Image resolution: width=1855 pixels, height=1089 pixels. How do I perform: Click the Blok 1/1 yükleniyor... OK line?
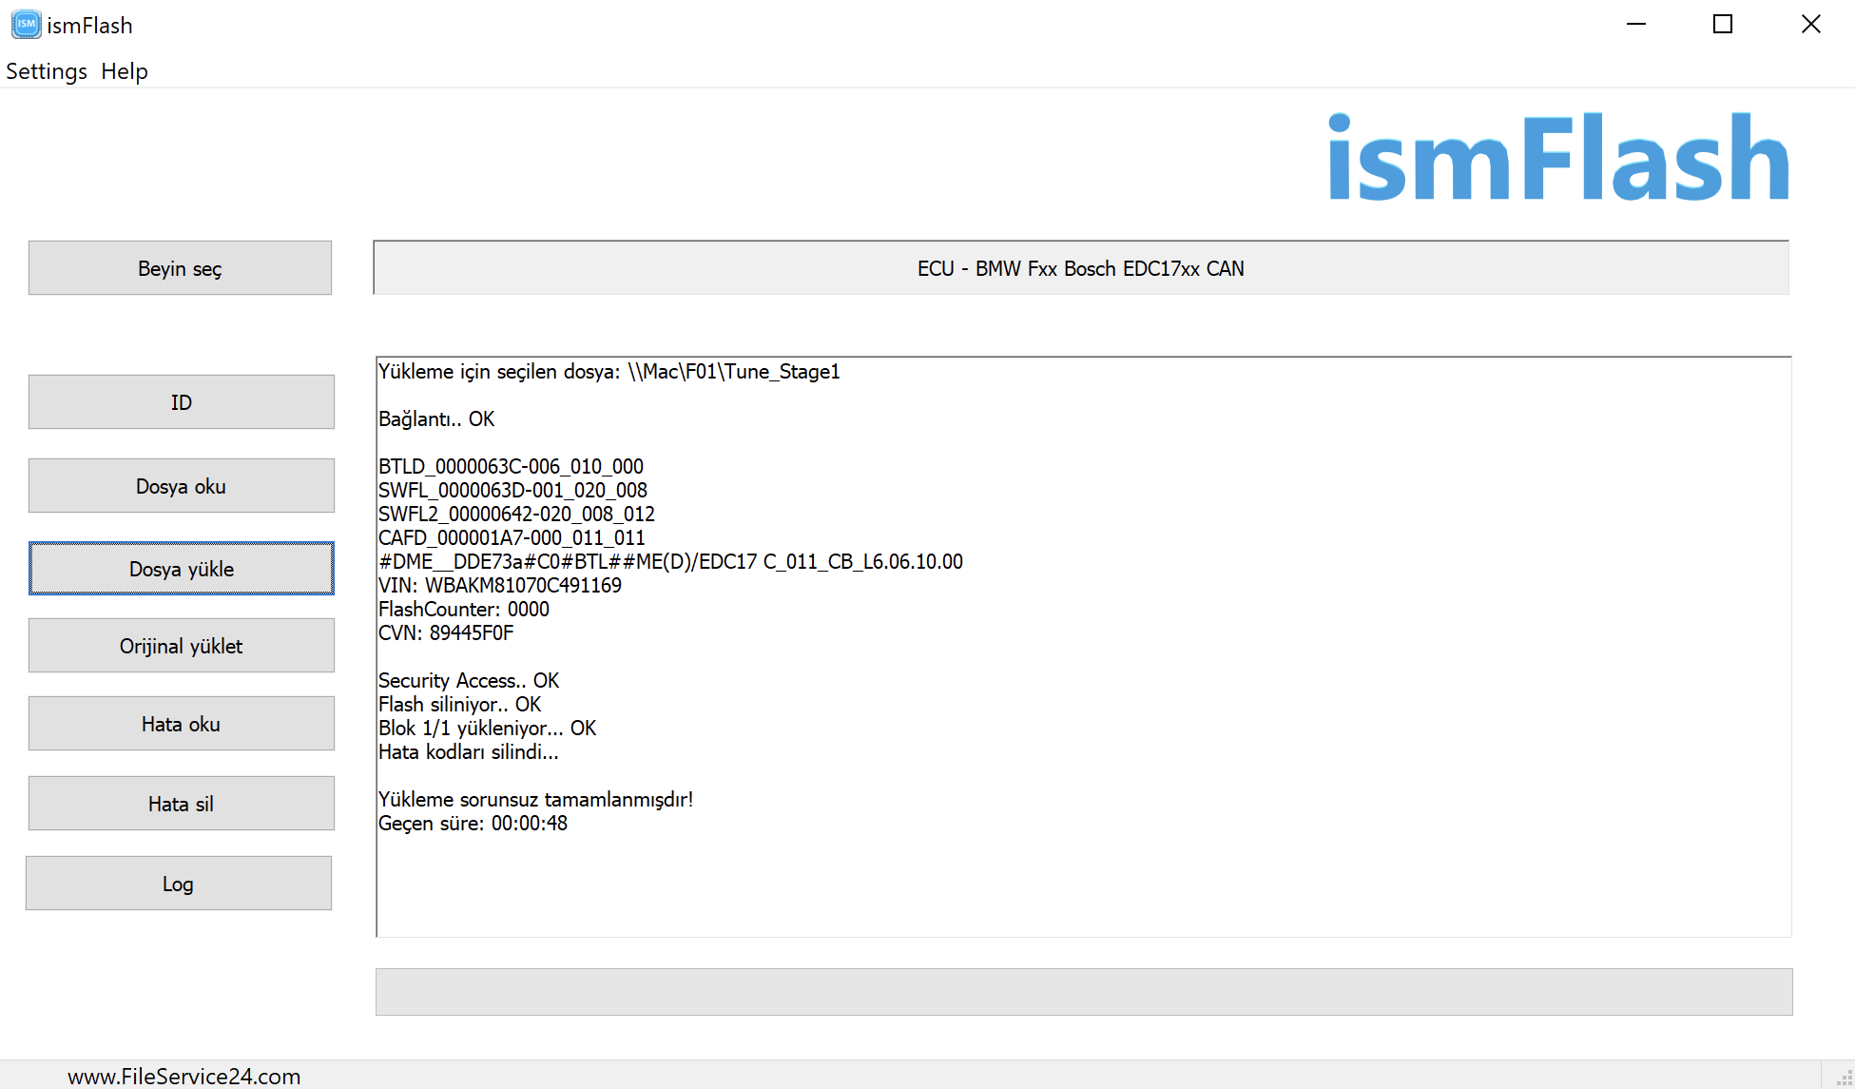[488, 729]
